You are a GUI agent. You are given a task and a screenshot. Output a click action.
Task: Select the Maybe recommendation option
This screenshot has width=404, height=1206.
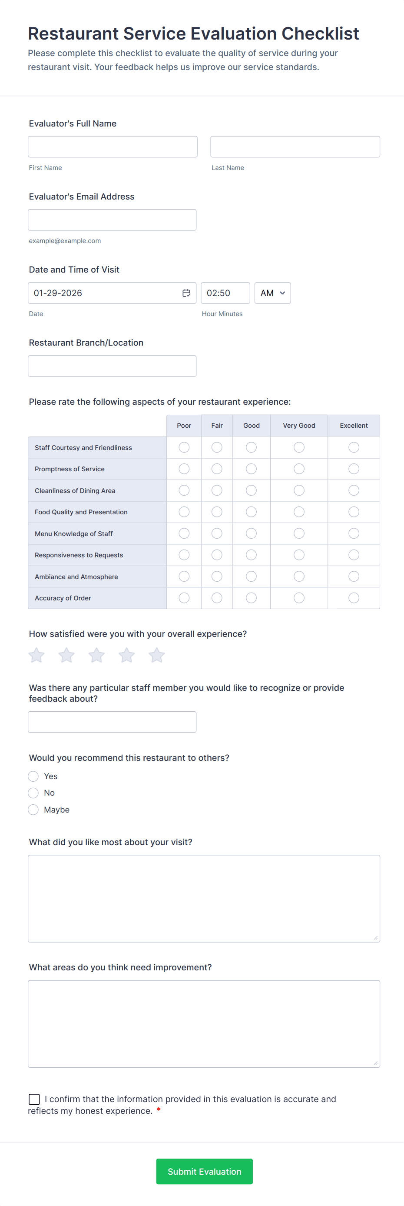coord(33,809)
